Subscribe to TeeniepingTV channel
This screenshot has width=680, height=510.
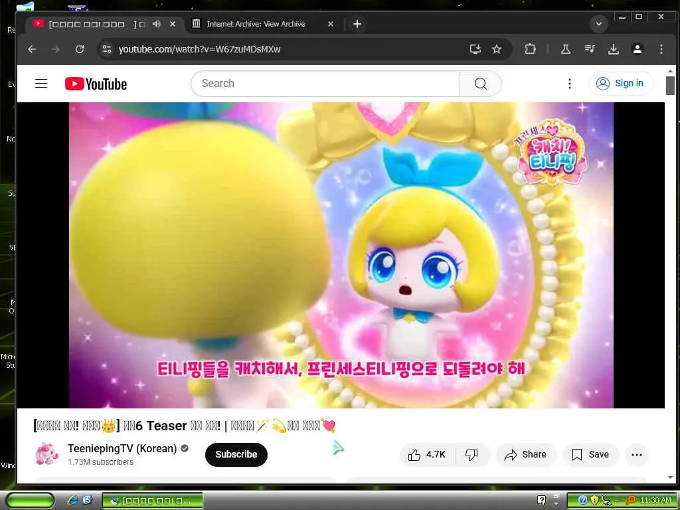coord(236,454)
